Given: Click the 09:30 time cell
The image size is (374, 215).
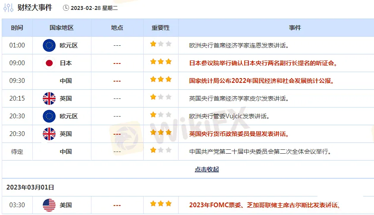Looking at the screenshot, I should coord(17,81).
